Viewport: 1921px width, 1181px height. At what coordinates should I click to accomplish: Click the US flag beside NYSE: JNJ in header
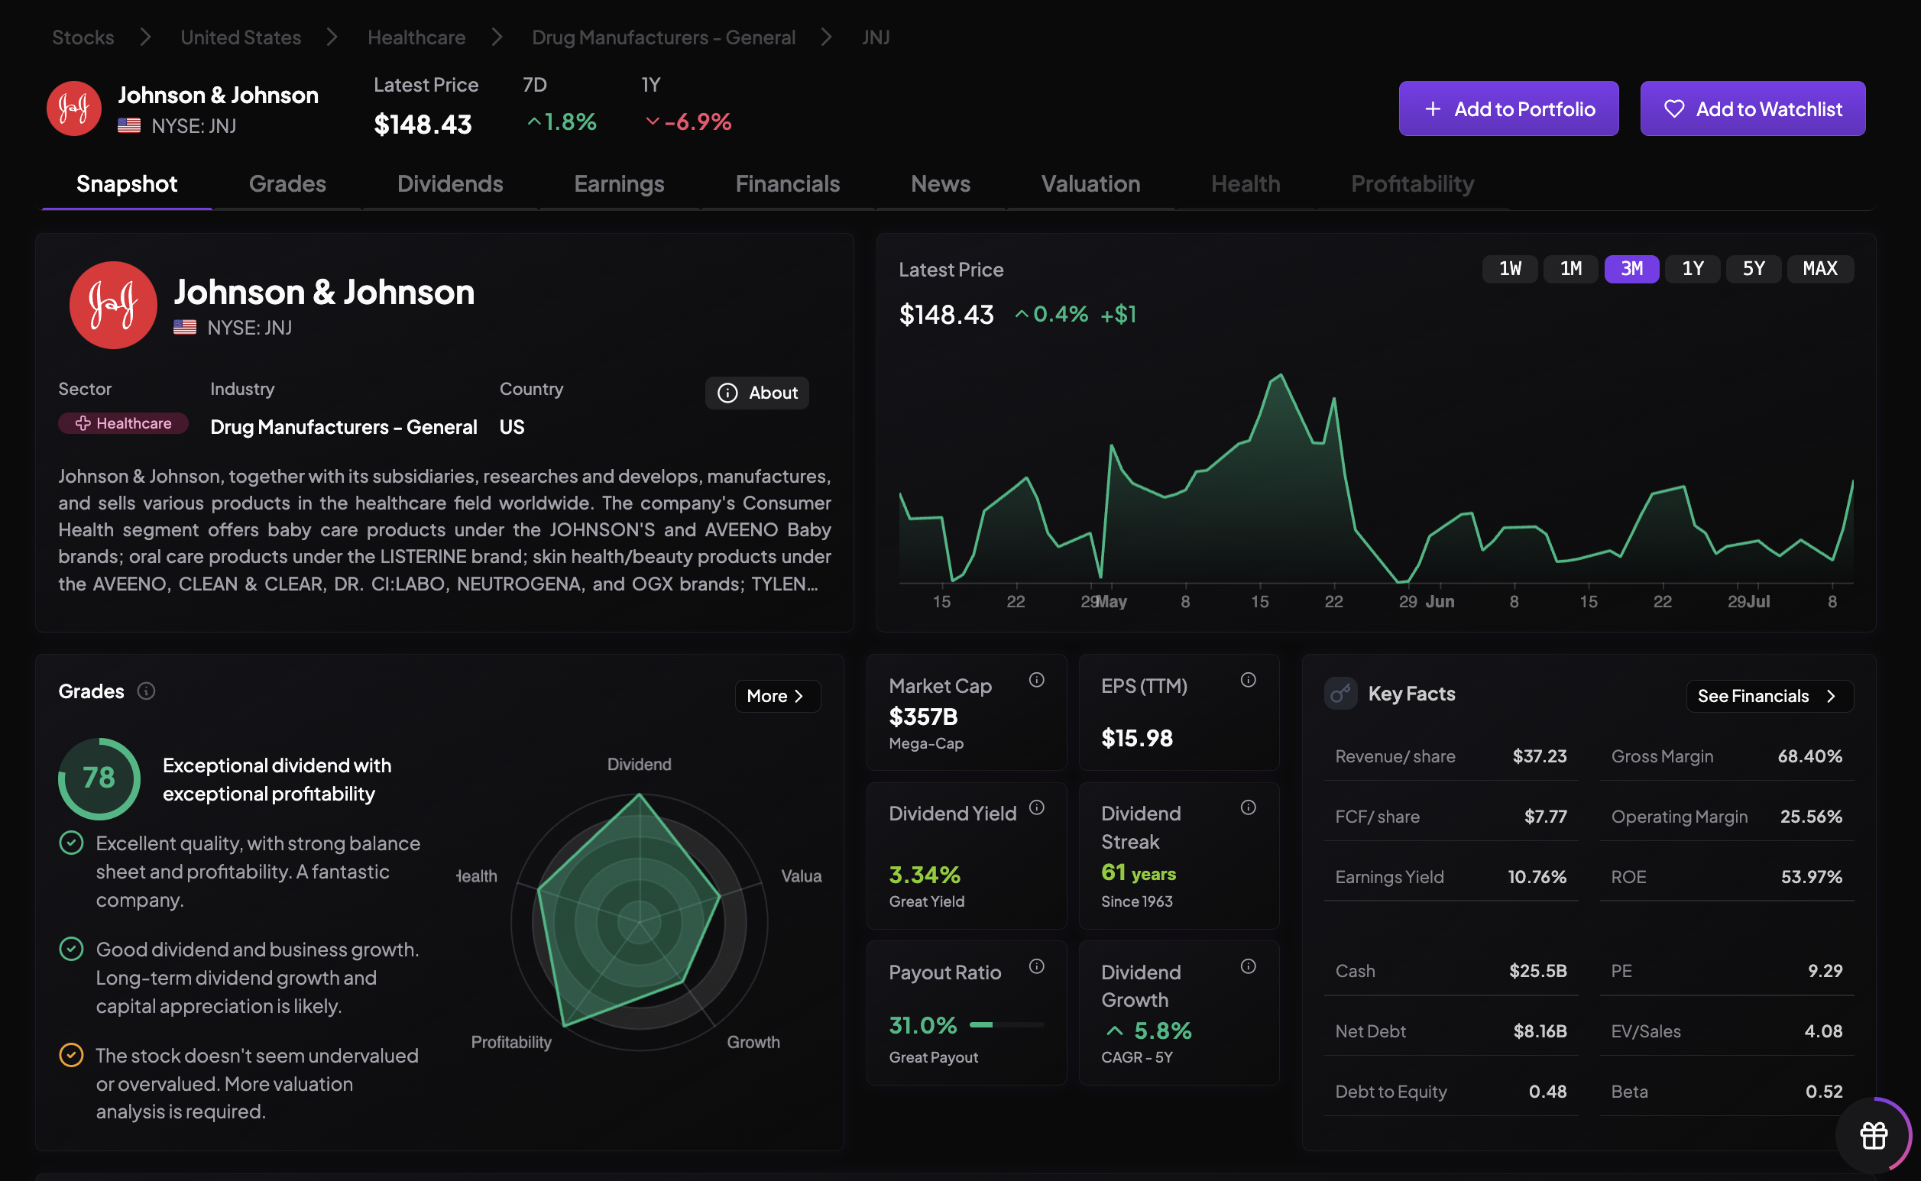pyautogui.click(x=129, y=126)
